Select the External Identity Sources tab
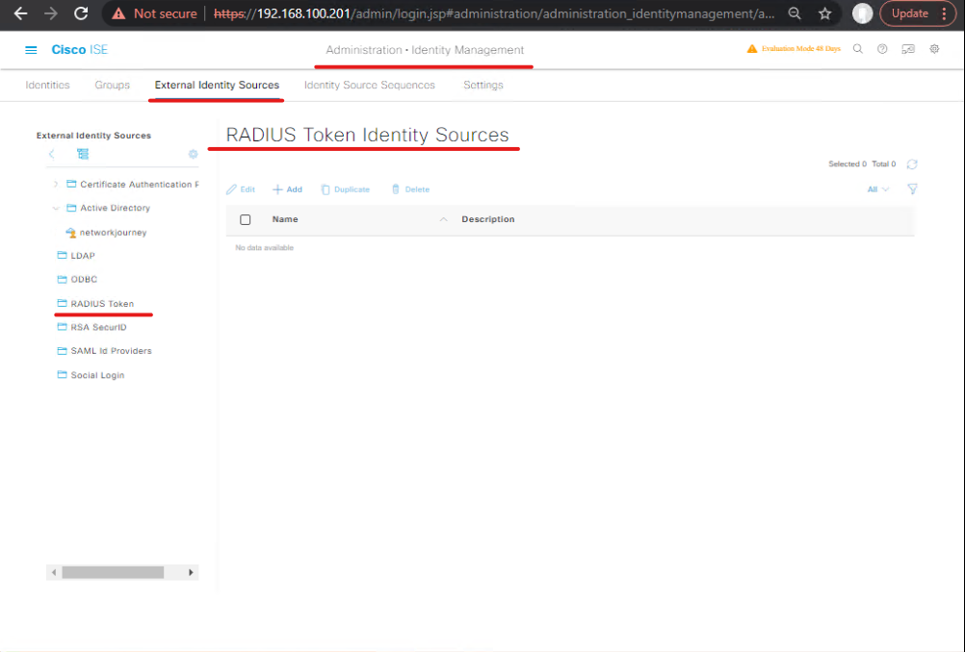 [217, 85]
